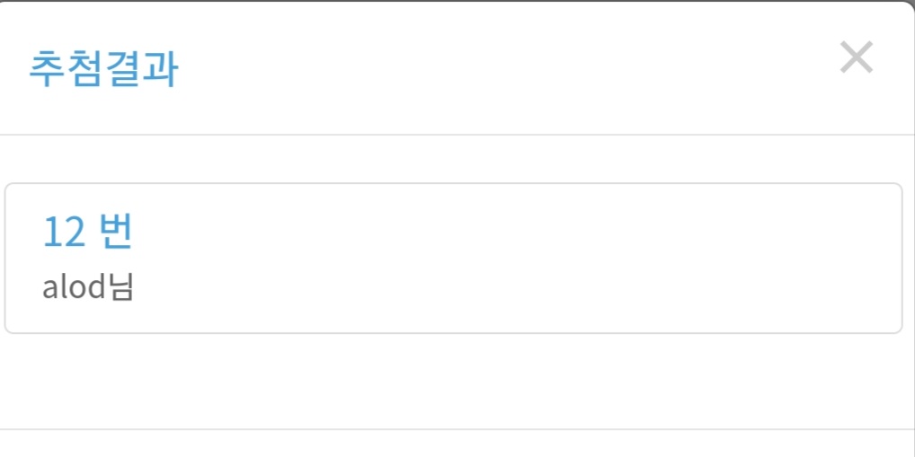
Task: Exit the 추첨결과 modal via X
Action: click(856, 58)
